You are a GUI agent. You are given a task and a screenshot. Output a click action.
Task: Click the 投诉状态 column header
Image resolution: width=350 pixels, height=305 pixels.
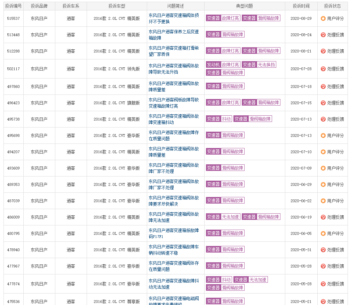click(x=332, y=6)
